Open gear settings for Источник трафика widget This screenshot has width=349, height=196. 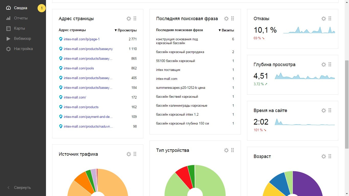point(129,154)
